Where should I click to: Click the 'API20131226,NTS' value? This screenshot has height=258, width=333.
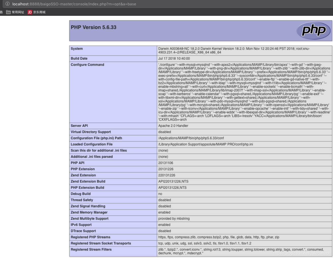[172, 188]
